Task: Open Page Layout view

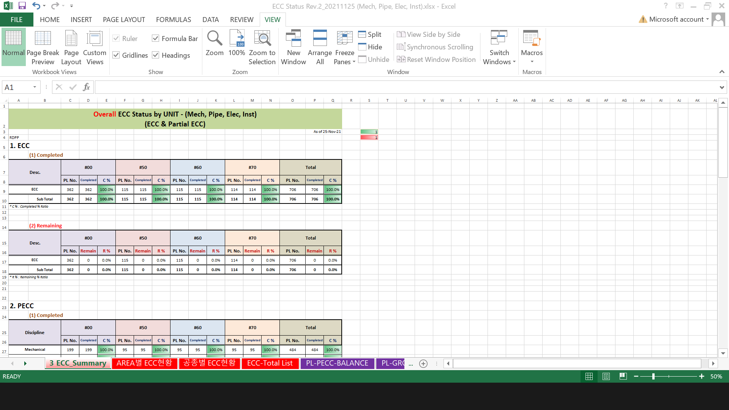Action: 71,39
